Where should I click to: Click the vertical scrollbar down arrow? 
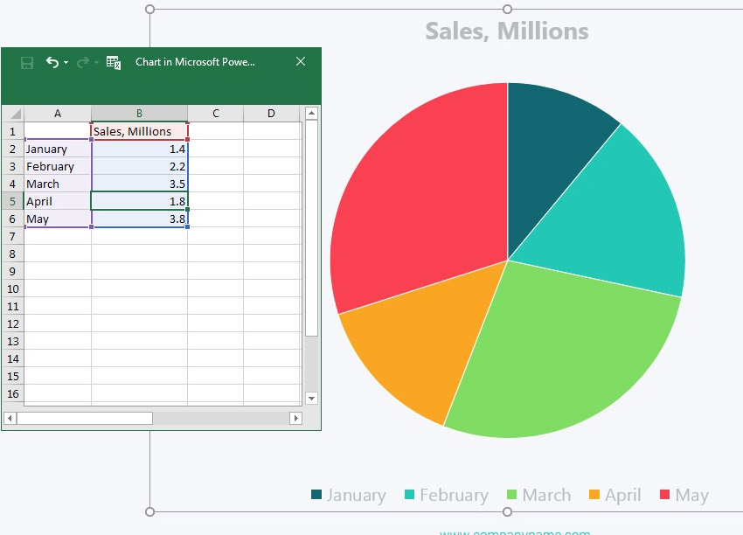click(312, 398)
